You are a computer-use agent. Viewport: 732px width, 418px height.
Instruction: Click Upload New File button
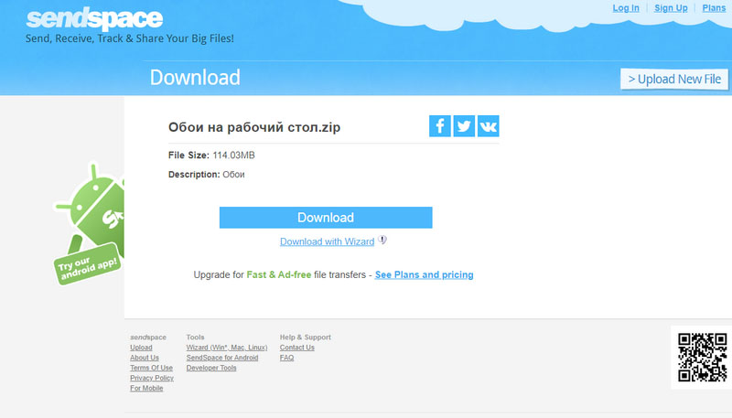click(x=674, y=79)
